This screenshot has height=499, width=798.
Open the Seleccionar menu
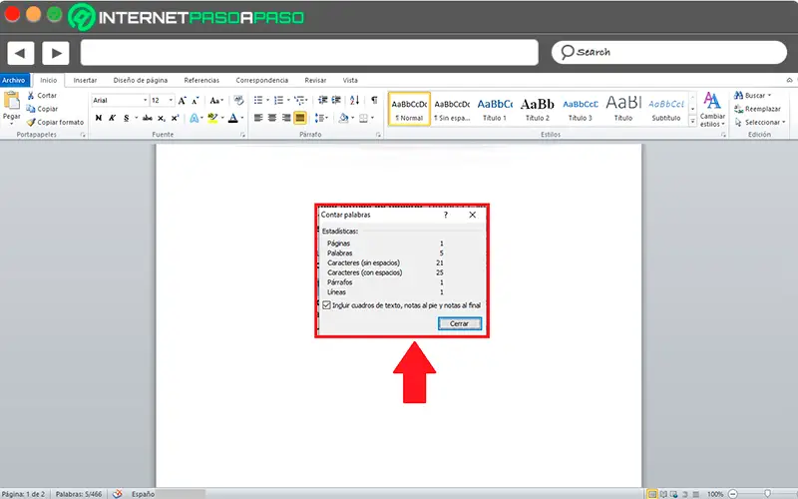[x=760, y=122]
